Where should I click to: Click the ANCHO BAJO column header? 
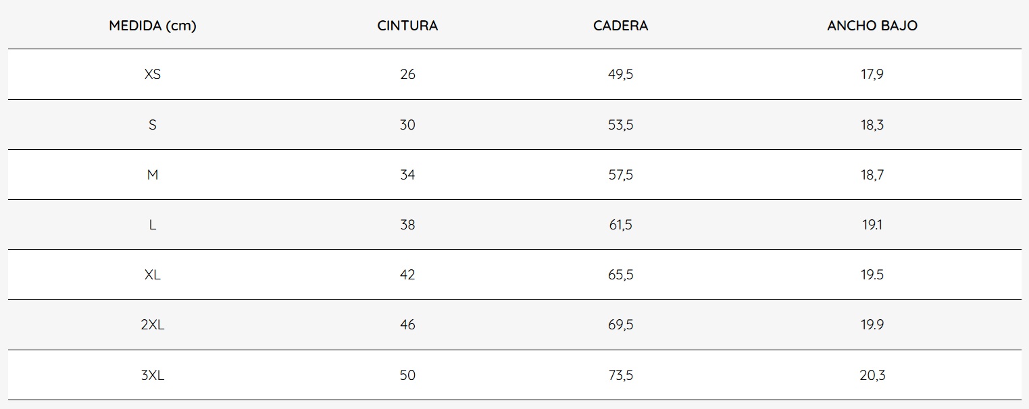(872, 26)
